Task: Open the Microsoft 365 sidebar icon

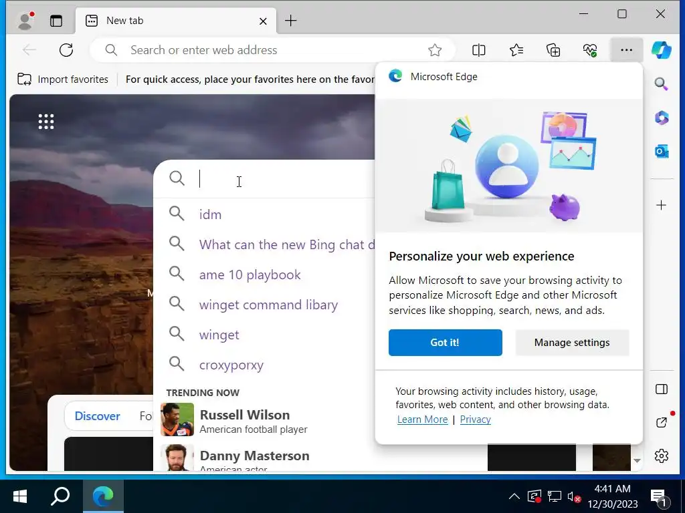Action: point(662,118)
